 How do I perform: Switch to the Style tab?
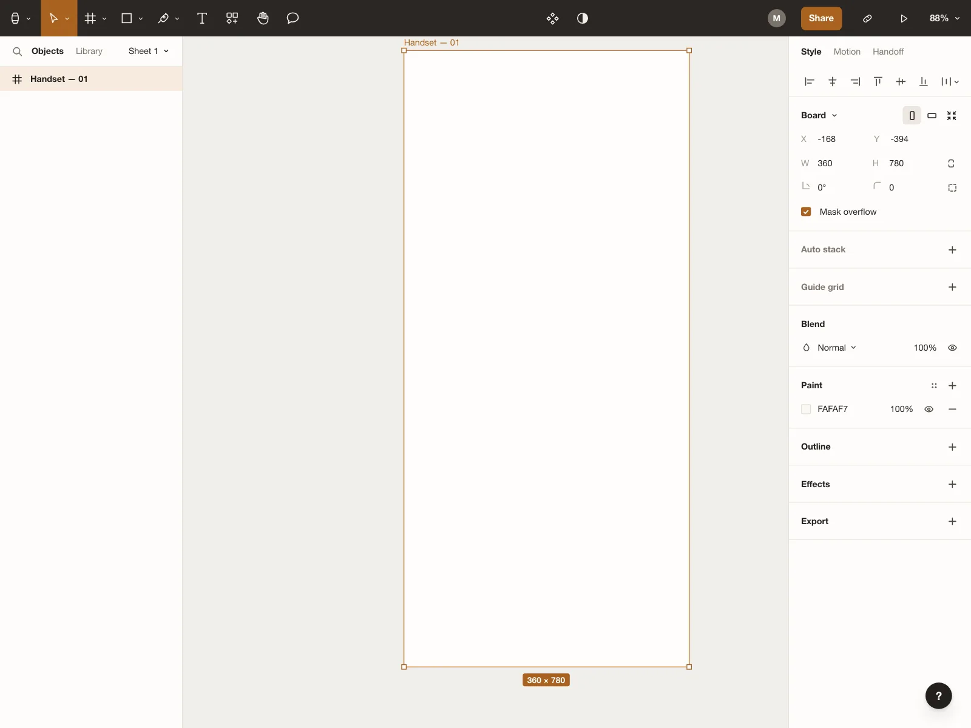point(811,52)
